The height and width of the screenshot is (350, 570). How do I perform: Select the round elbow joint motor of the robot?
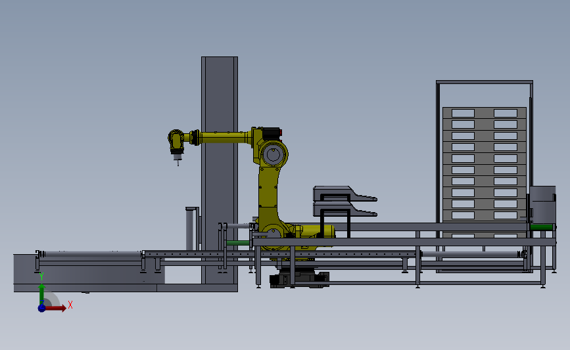(x=273, y=154)
